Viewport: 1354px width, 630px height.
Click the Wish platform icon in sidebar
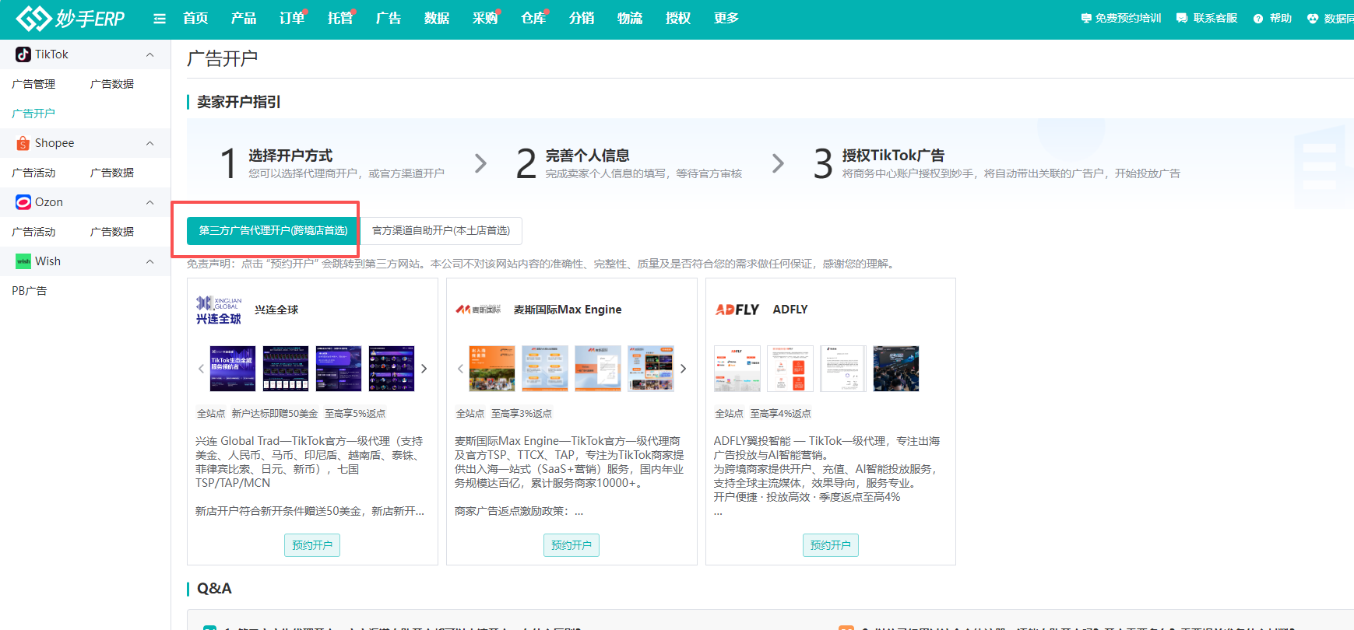coord(23,261)
